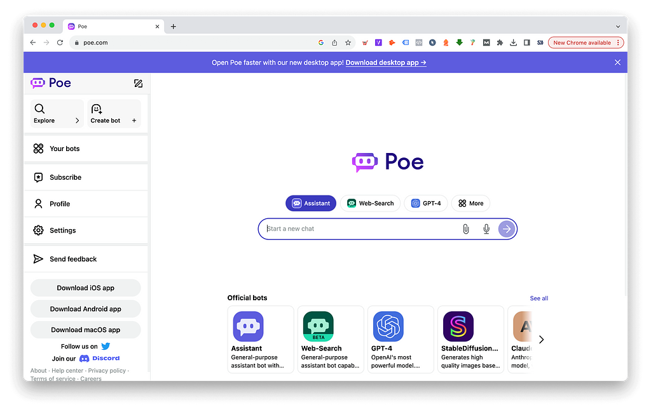Screen dimensions: 651x412
Task: Click the browser back arrow
Action: pos(33,43)
